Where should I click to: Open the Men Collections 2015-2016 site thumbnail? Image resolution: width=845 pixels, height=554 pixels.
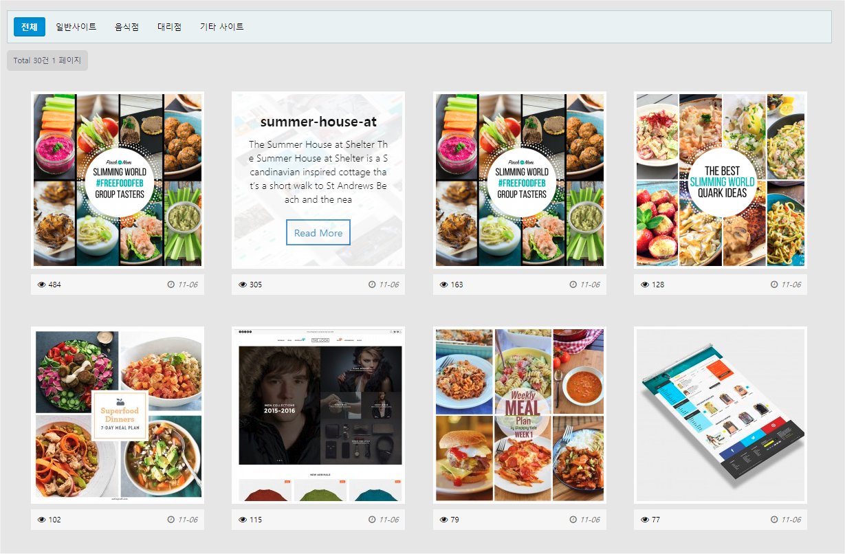(318, 415)
